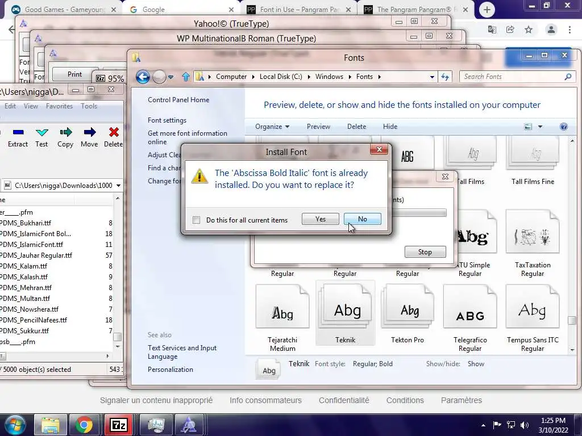Click the red Delete X icon in 7-Zip
This screenshot has width=582, height=436.
click(114, 132)
